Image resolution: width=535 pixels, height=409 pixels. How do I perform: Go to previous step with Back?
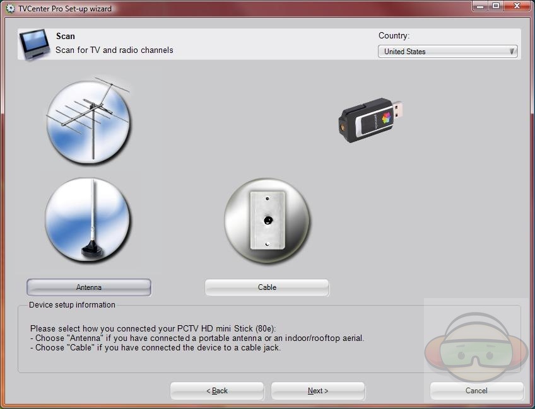click(x=217, y=391)
